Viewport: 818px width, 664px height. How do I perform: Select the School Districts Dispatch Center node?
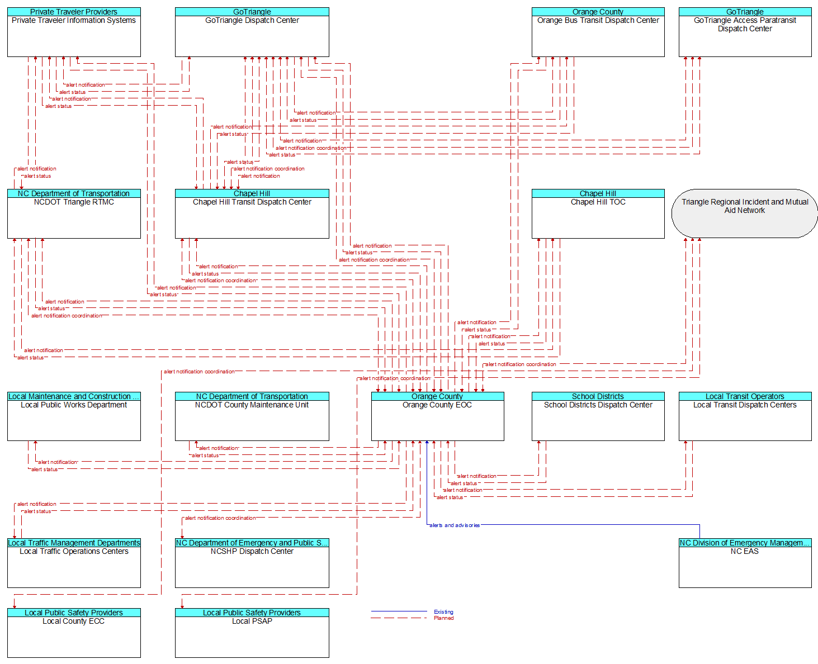click(598, 416)
